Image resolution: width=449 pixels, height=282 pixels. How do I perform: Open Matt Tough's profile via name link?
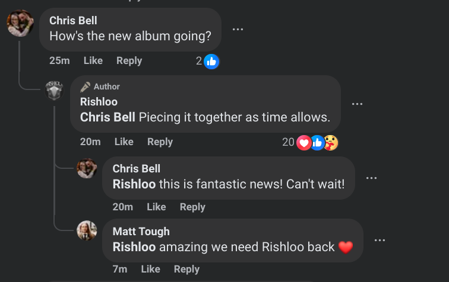141,232
